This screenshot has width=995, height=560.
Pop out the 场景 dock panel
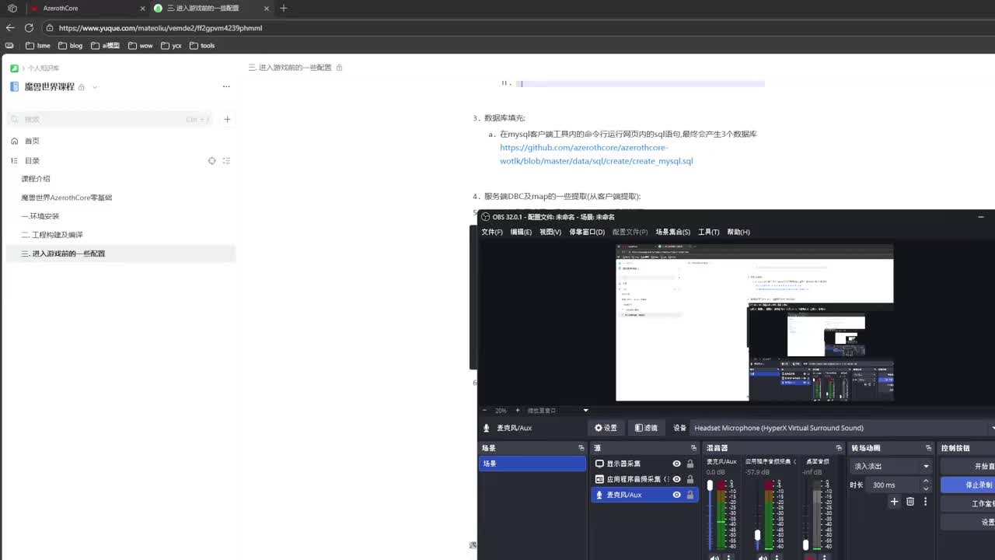(581, 448)
